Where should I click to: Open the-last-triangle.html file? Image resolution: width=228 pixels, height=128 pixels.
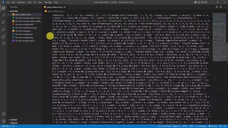(x=25, y=25)
